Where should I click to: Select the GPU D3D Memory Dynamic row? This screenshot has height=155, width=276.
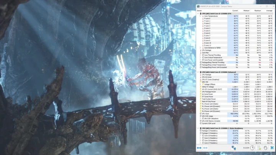pyautogui.click(x=235, y=121)
